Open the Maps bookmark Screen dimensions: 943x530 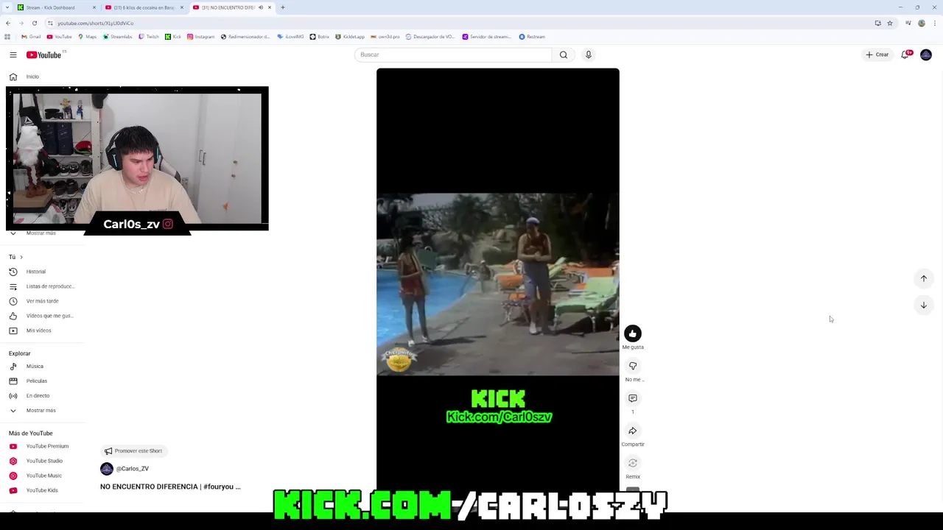pyautogui.click(x=87, y=37)
